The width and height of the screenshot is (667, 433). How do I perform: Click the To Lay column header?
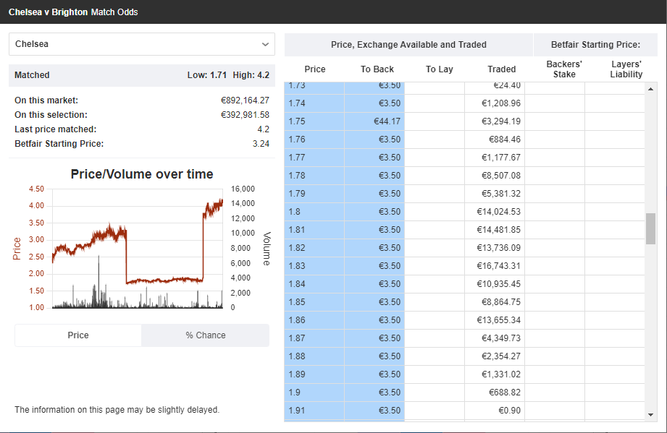tap(440, 69)
